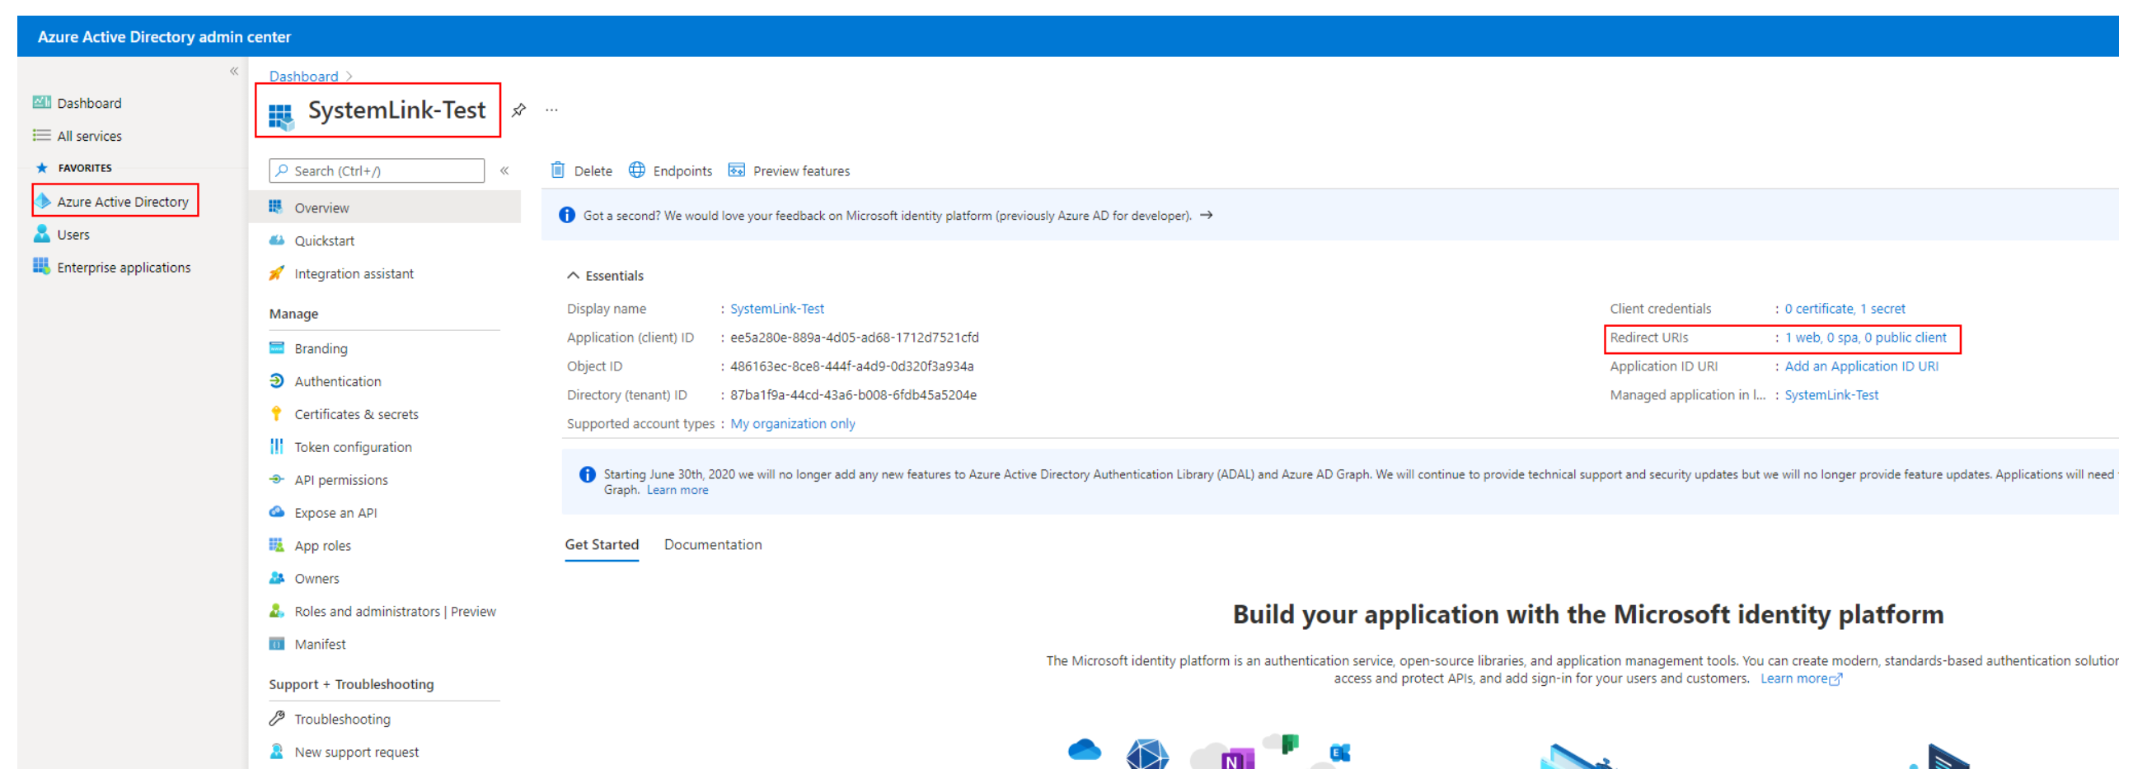
Task: Click the Expose an API cloud icon
Action: 277,512
